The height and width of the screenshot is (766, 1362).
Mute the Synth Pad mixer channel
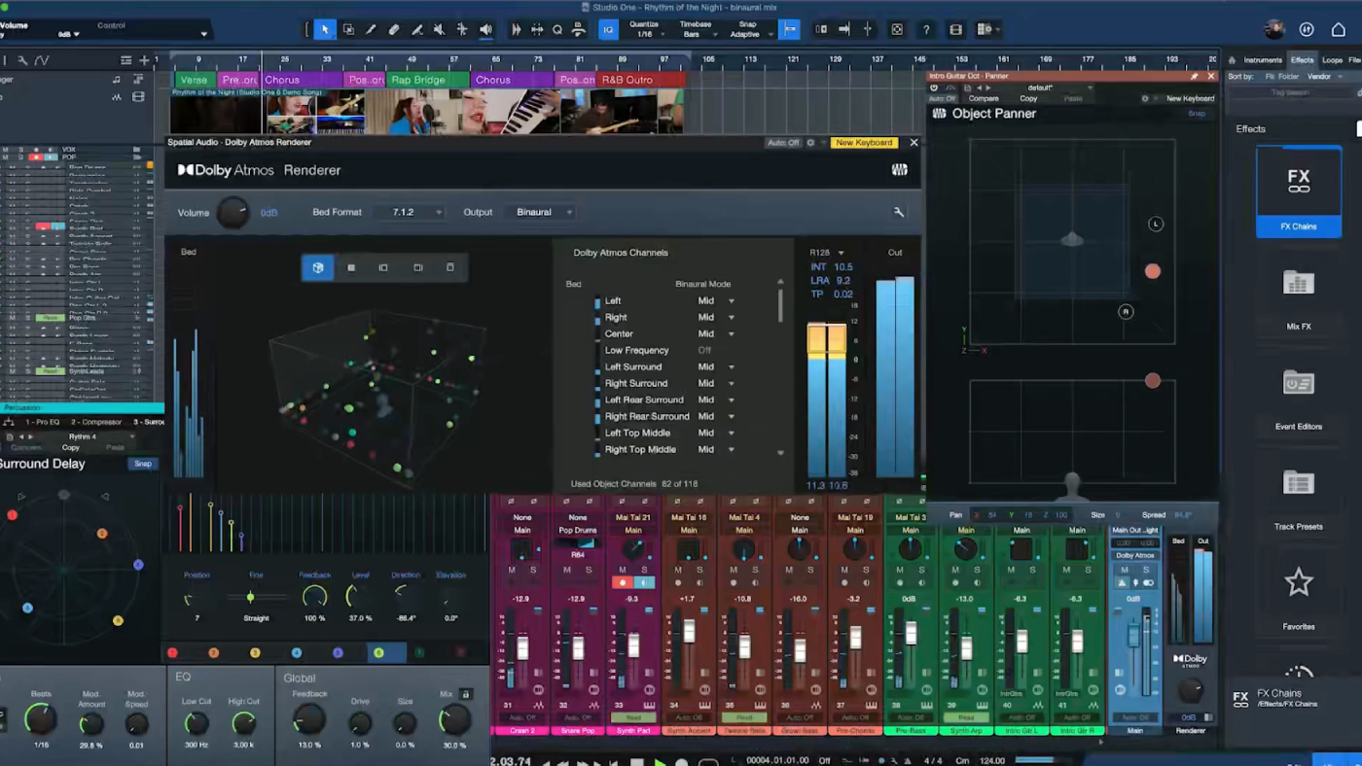tap(623, 570)
